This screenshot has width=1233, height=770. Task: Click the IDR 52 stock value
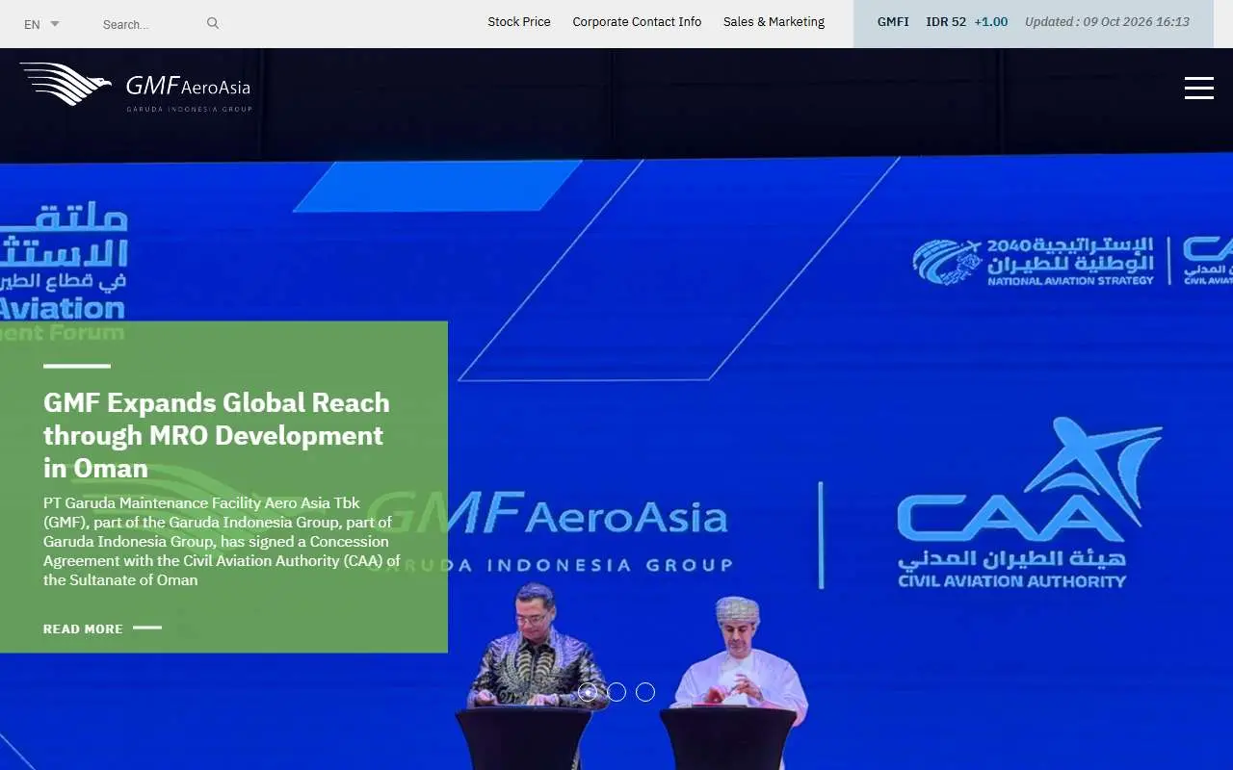[x=946, y=22]
